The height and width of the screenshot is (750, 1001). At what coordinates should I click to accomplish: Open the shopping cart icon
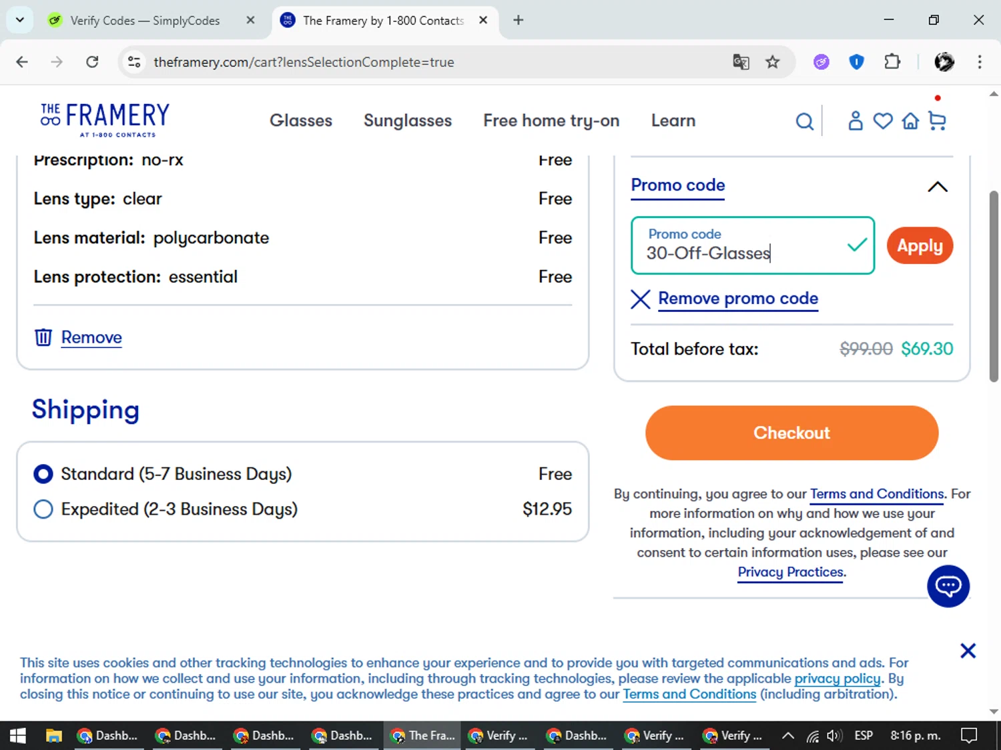[x=937, y=121]
